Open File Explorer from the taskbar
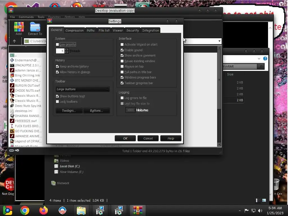 pyautogui.click(x=81, y=210)
